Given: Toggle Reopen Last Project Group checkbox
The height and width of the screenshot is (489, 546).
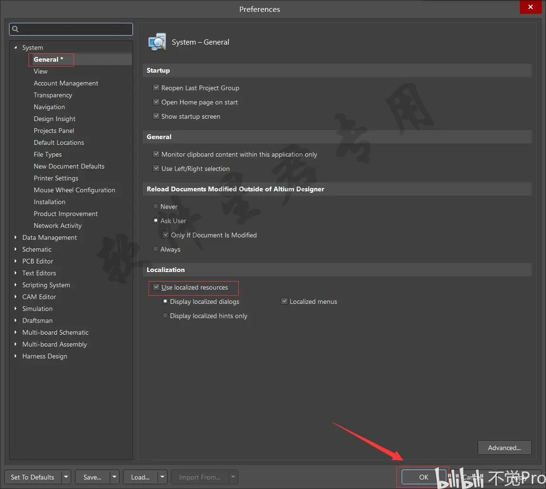Looking at the screenshot, I should (156, 87).
